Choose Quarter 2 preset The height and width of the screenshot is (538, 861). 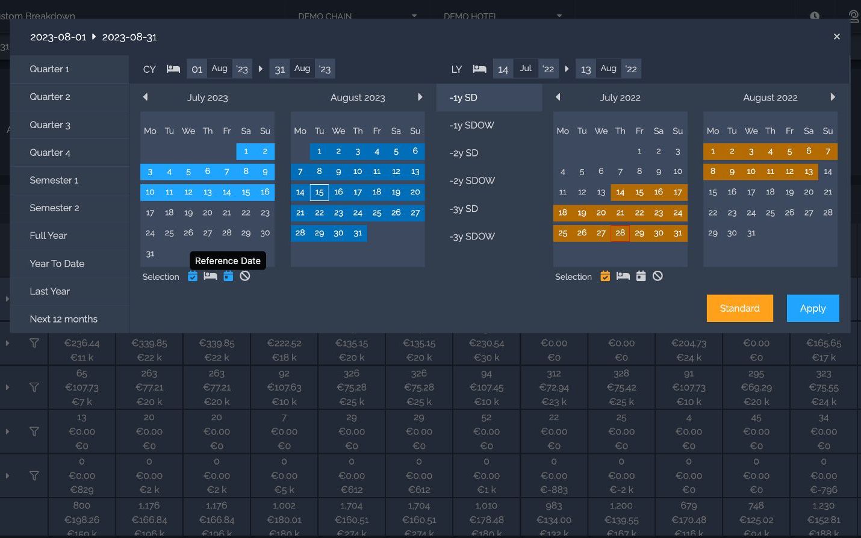tap(70, 97)
